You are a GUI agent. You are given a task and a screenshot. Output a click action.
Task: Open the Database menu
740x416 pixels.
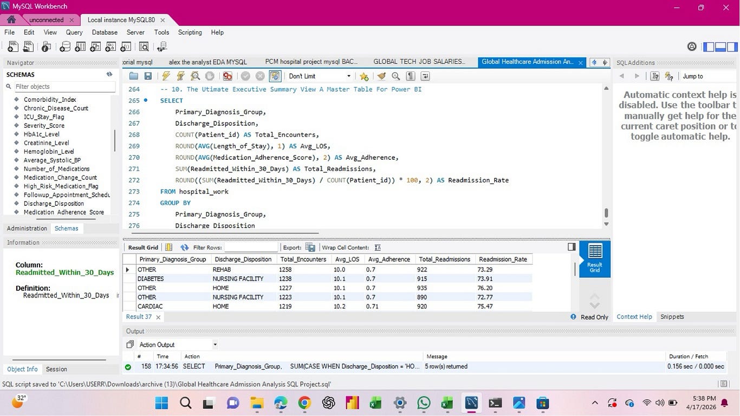[x=105, y=32]
